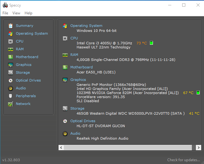Image resolution: width=204 pixels, height=164 pixels.
Task: Click the CPU chip icon in main panel
Action: [65, 38]
